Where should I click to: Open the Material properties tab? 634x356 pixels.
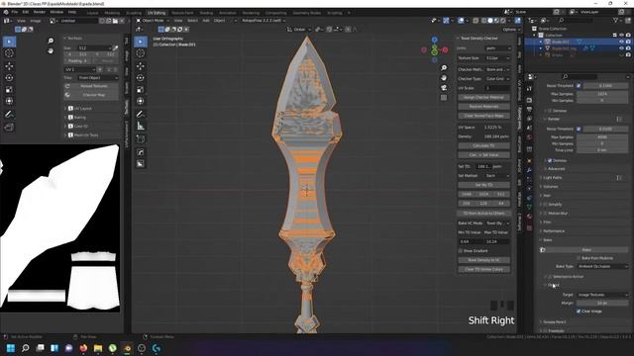529,217
